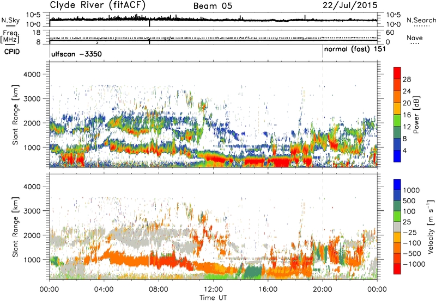Click the 'Time UT' axis label
Image resolution: width=436 pixels, height=301 pixels.
(x=213, y=298)
